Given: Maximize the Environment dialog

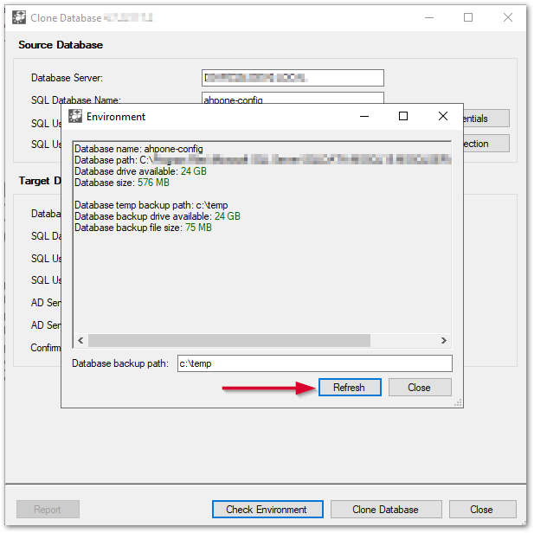Looking at the screenshot, I should (403, 116).
